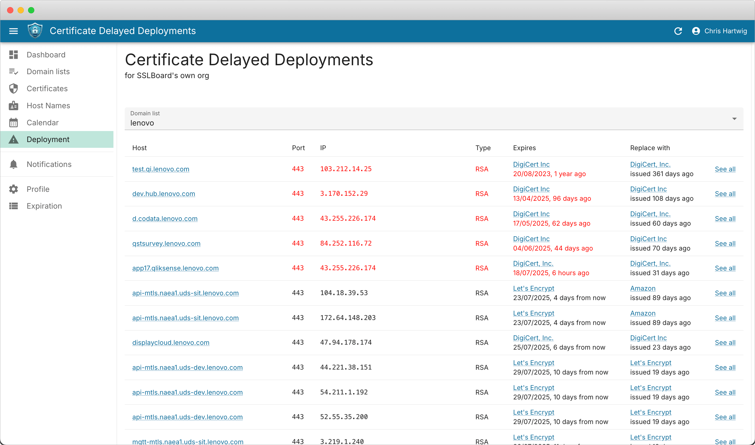Screen dimensions: 755x445
Task: Click the Expires column header
Action: pyautogui.click(x=524, y=148)
